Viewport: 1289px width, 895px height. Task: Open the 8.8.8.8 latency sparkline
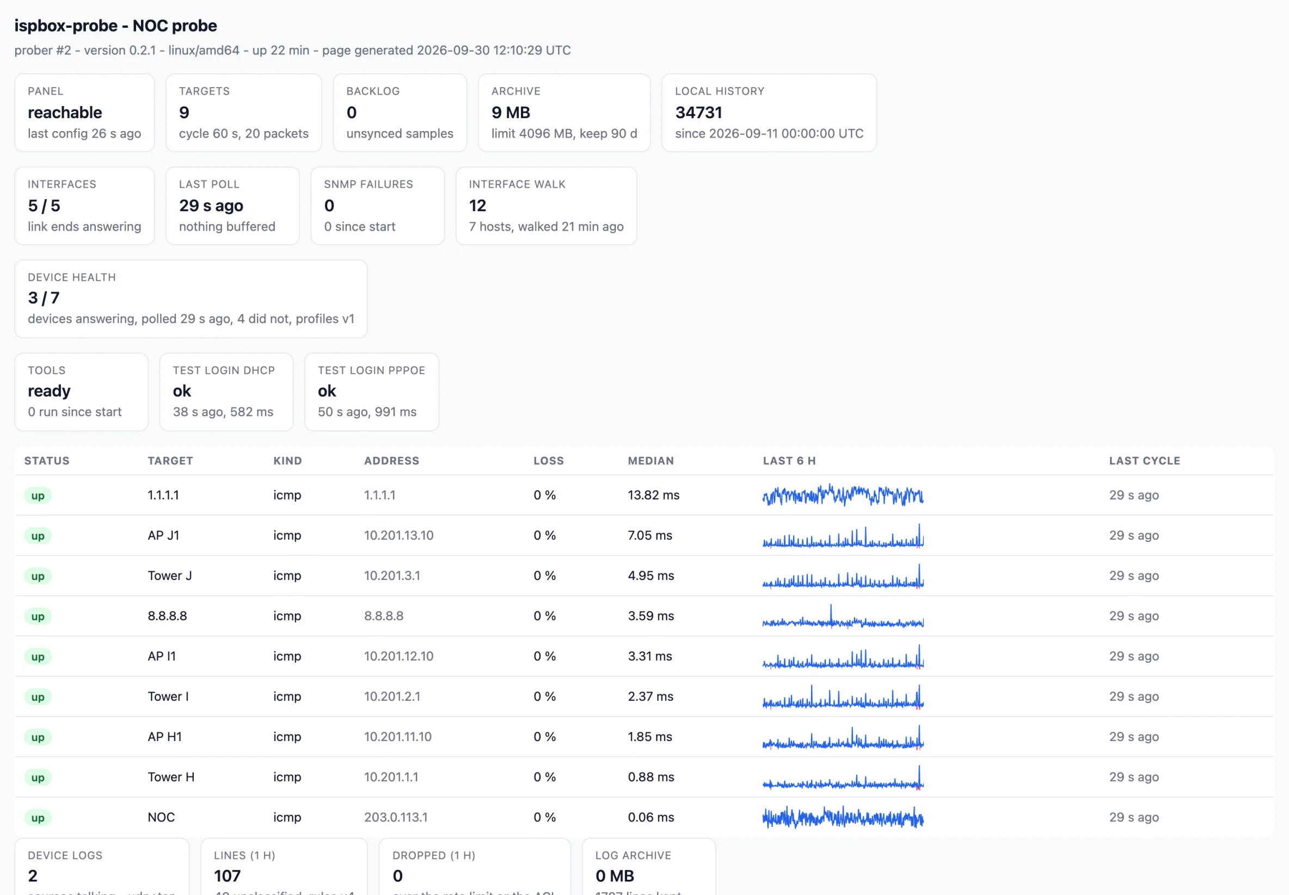click(843, 616)
